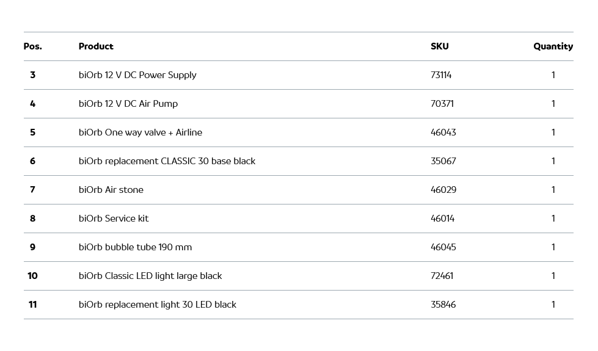The height and width of the screenshot is (351, 598).
Task: Click the quantity for biOrb Service kit
Action: click(x=553, y=219)
